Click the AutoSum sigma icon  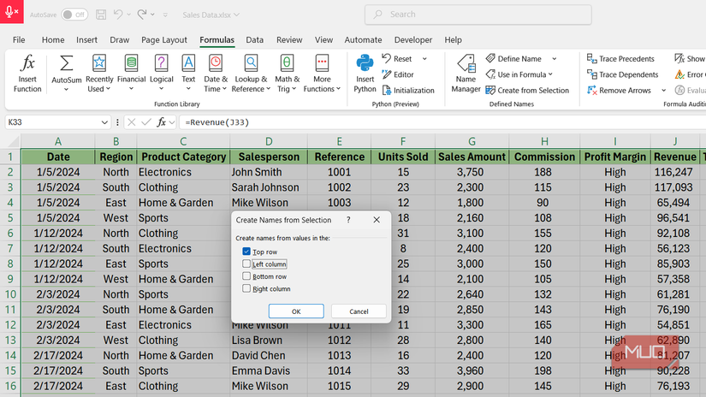point(66,63)
